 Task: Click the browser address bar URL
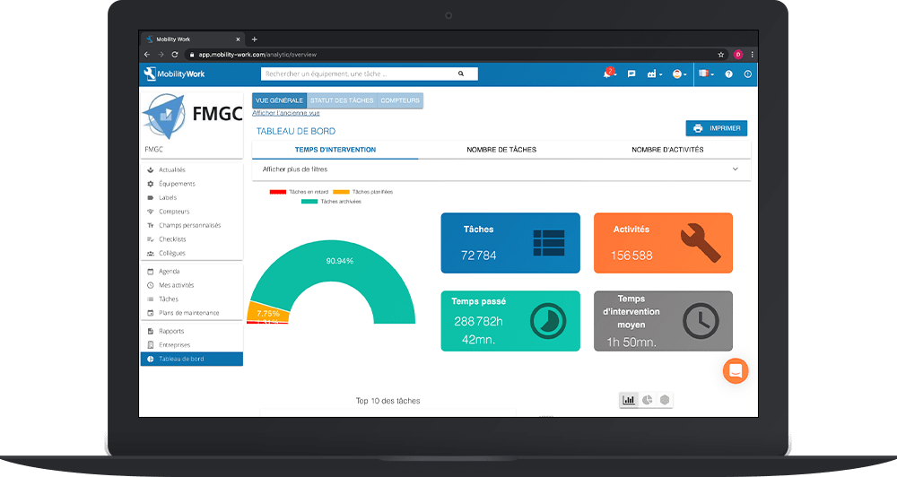[x=257, y=55]
